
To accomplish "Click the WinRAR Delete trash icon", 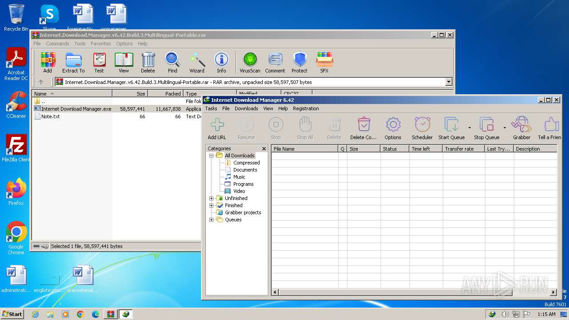I will coord(148,63).
